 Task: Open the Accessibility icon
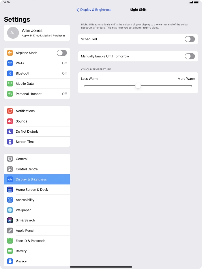tap(10, 200)
